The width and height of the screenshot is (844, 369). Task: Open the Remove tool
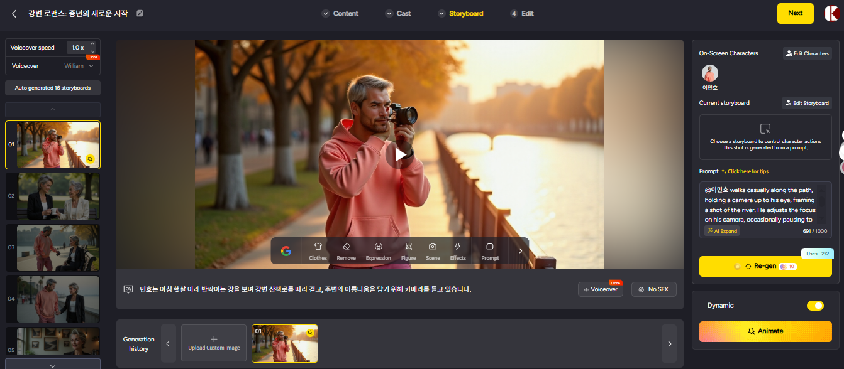346,250
